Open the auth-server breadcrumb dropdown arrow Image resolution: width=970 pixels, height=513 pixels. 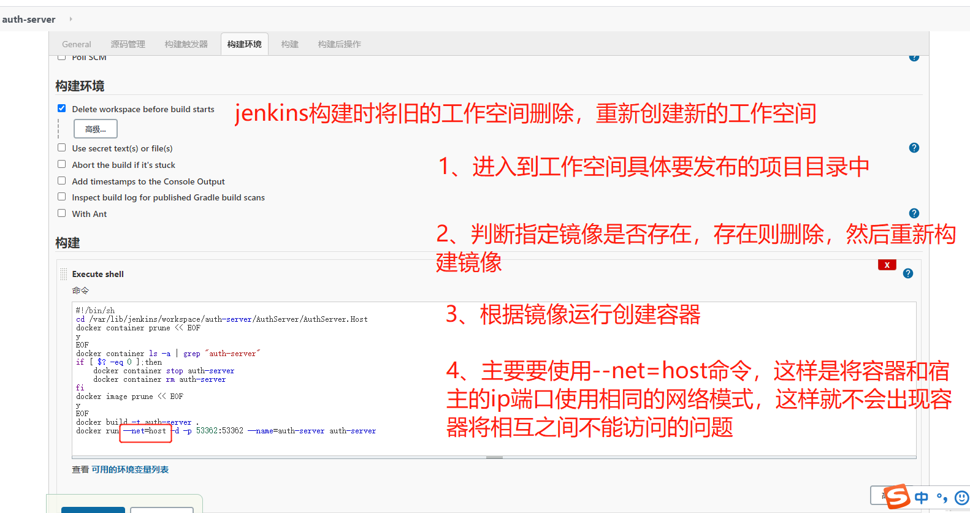coord(71,19)
